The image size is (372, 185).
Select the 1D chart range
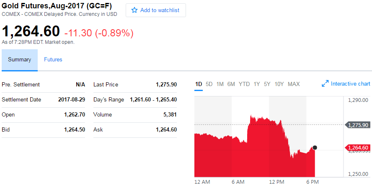pos(199,84)
